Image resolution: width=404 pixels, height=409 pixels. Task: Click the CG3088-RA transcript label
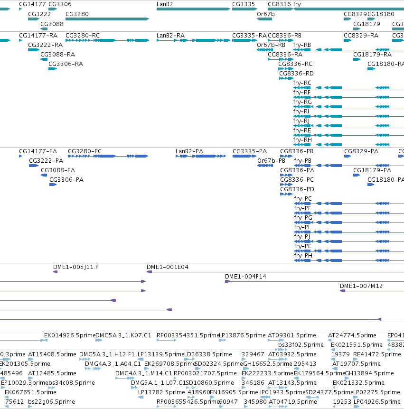(x=57, y=55)
